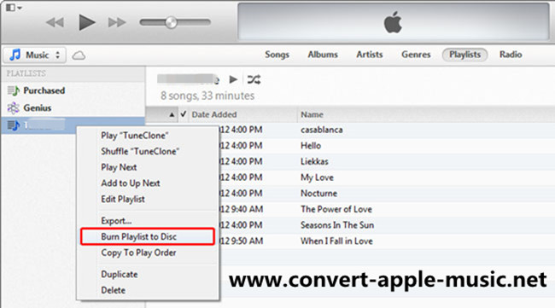The width and height of the screenshot is (555, 308).
Task: Open the sidebar menu icon at top-left
Action: [14, 8]
